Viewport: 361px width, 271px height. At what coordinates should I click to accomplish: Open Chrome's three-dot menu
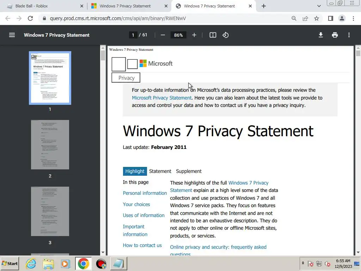pyautogui.click(x=353, y=18)
